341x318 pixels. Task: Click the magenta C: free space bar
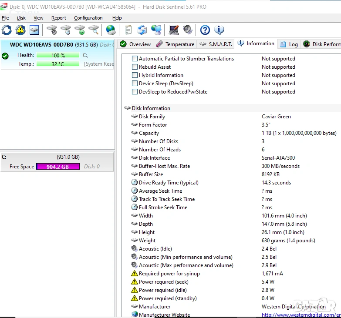(x=57, y=167)
